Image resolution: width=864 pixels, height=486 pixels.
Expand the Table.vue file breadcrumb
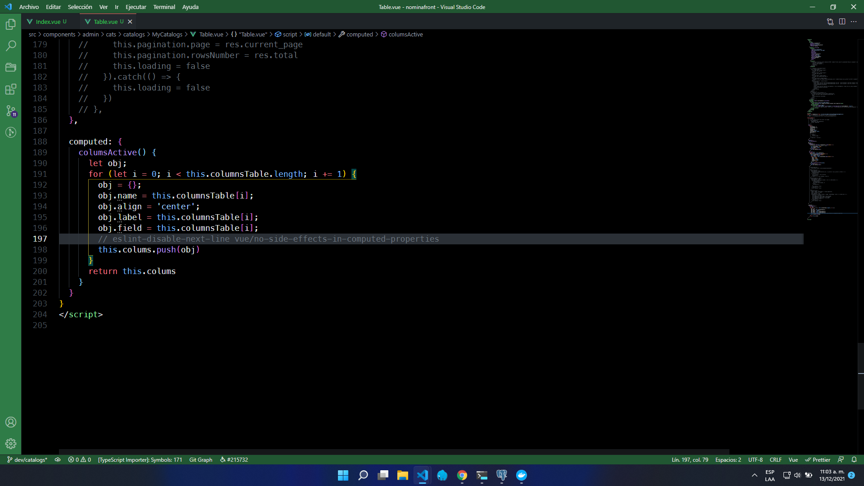tap(207, 35)
